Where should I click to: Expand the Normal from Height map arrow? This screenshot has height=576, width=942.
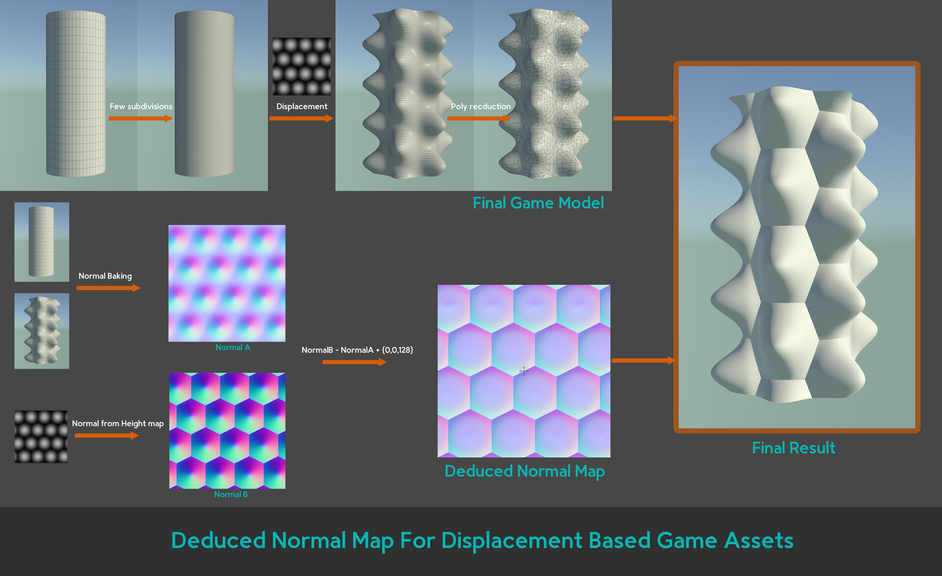click(x=107, y=436)
